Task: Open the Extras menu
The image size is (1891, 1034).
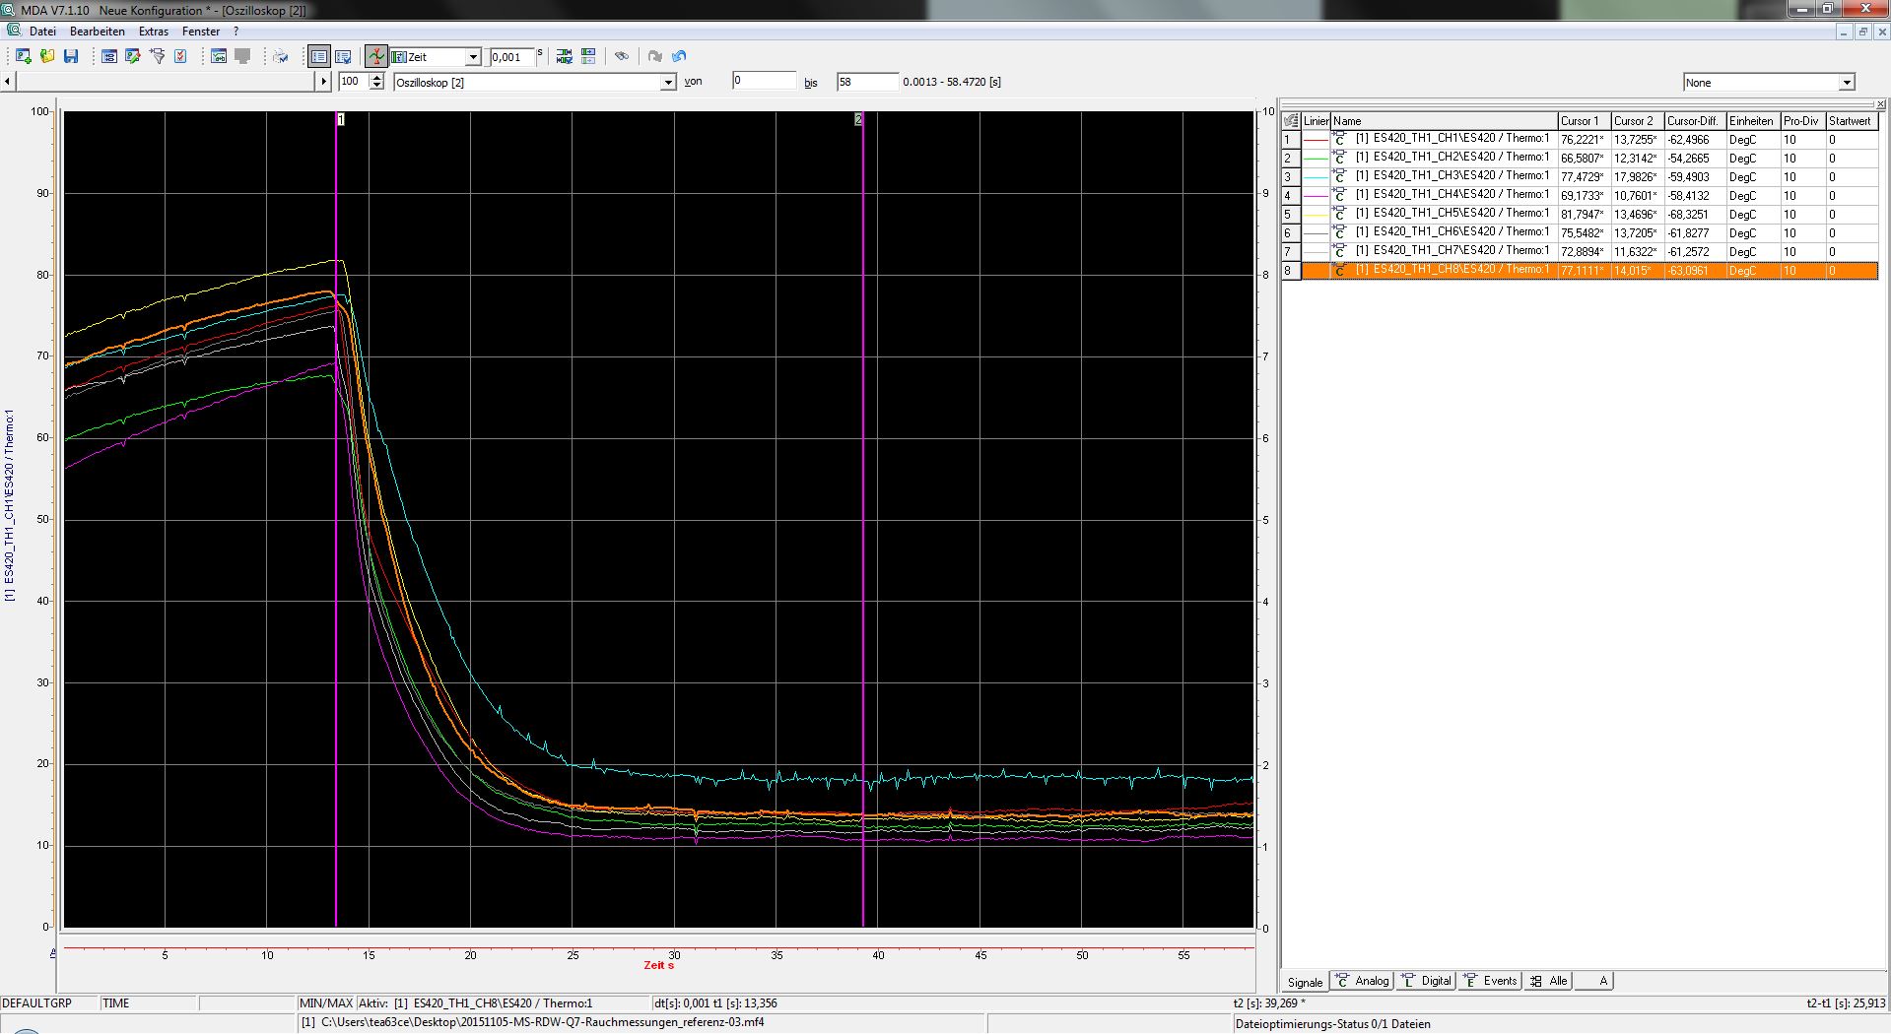Action: click(153, 32)
